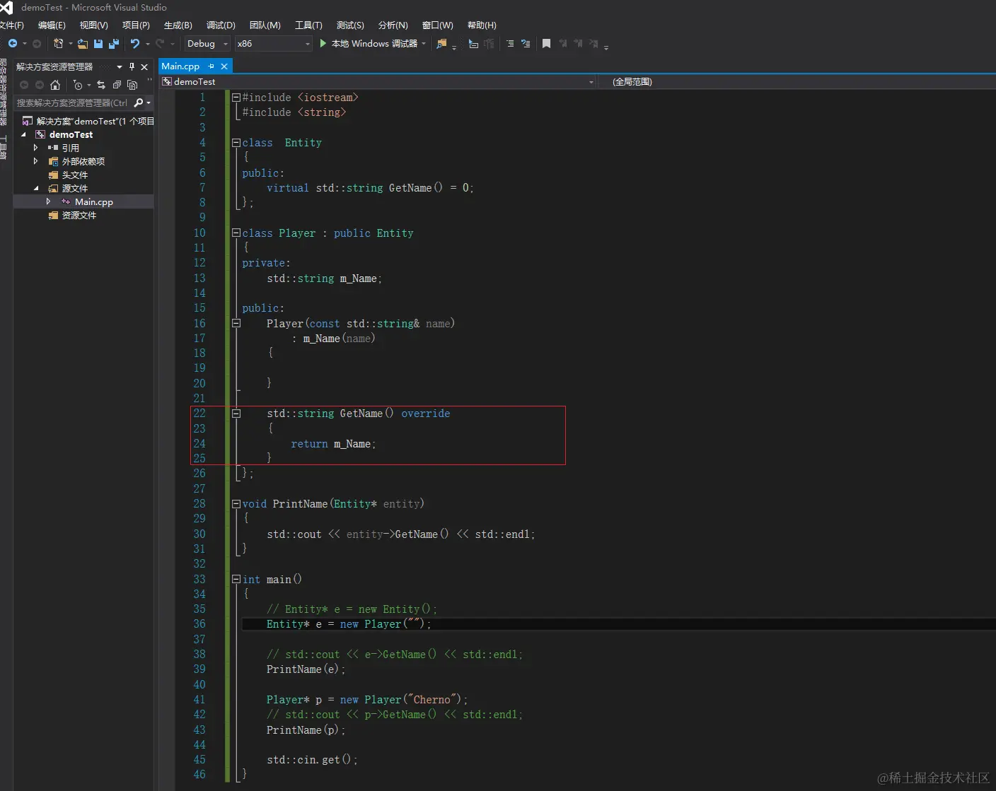The height and width of the screenshot is (791, 996).
Task: Click the Solution Explorer search field
Action: 72,103
